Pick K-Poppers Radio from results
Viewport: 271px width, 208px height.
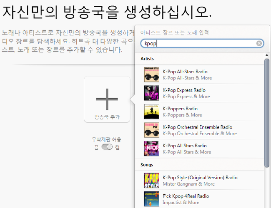click(x=199, y=111)
